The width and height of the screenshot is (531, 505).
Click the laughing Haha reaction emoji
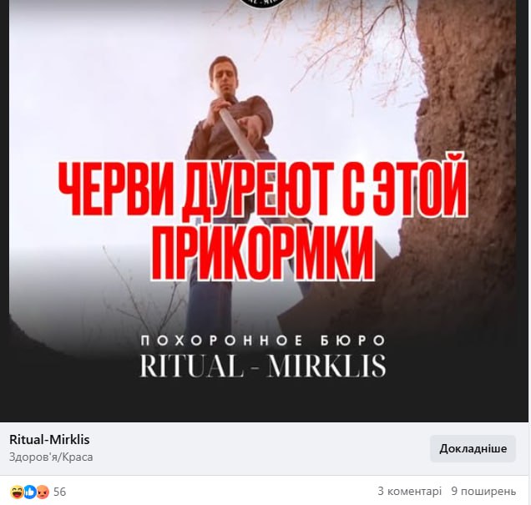(17, 492)
